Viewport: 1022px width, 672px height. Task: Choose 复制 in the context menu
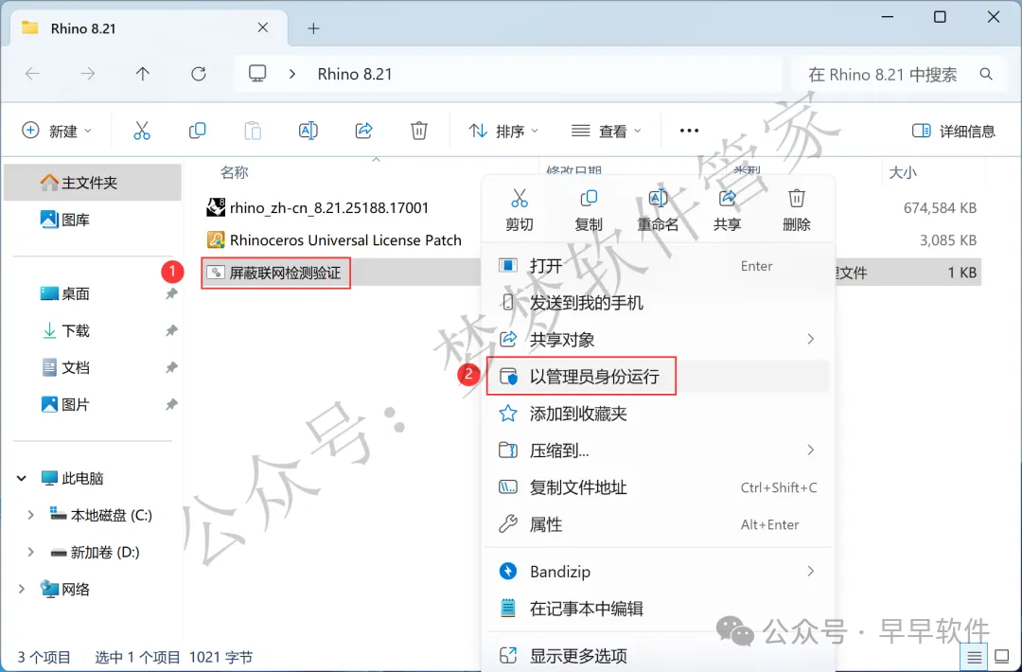coord(589,210)
